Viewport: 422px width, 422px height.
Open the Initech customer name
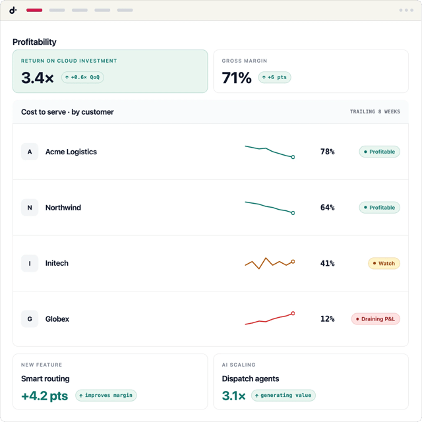[57, 263]
